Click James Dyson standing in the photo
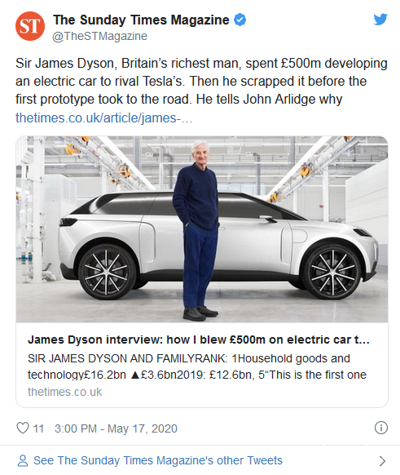400x475 pixels. pyautogui.click(x=197, y=230)
